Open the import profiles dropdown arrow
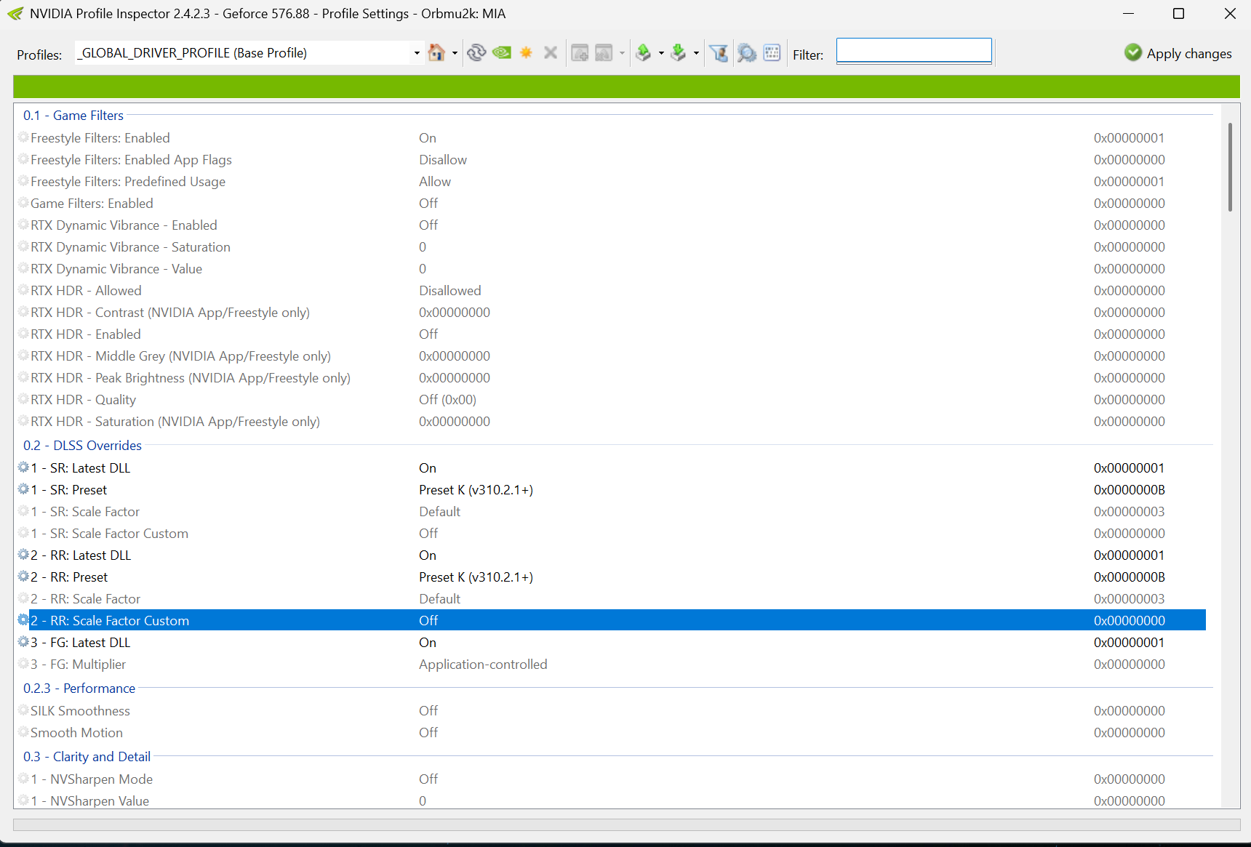Screen dimensions: 1251x847 coord(696,53)
